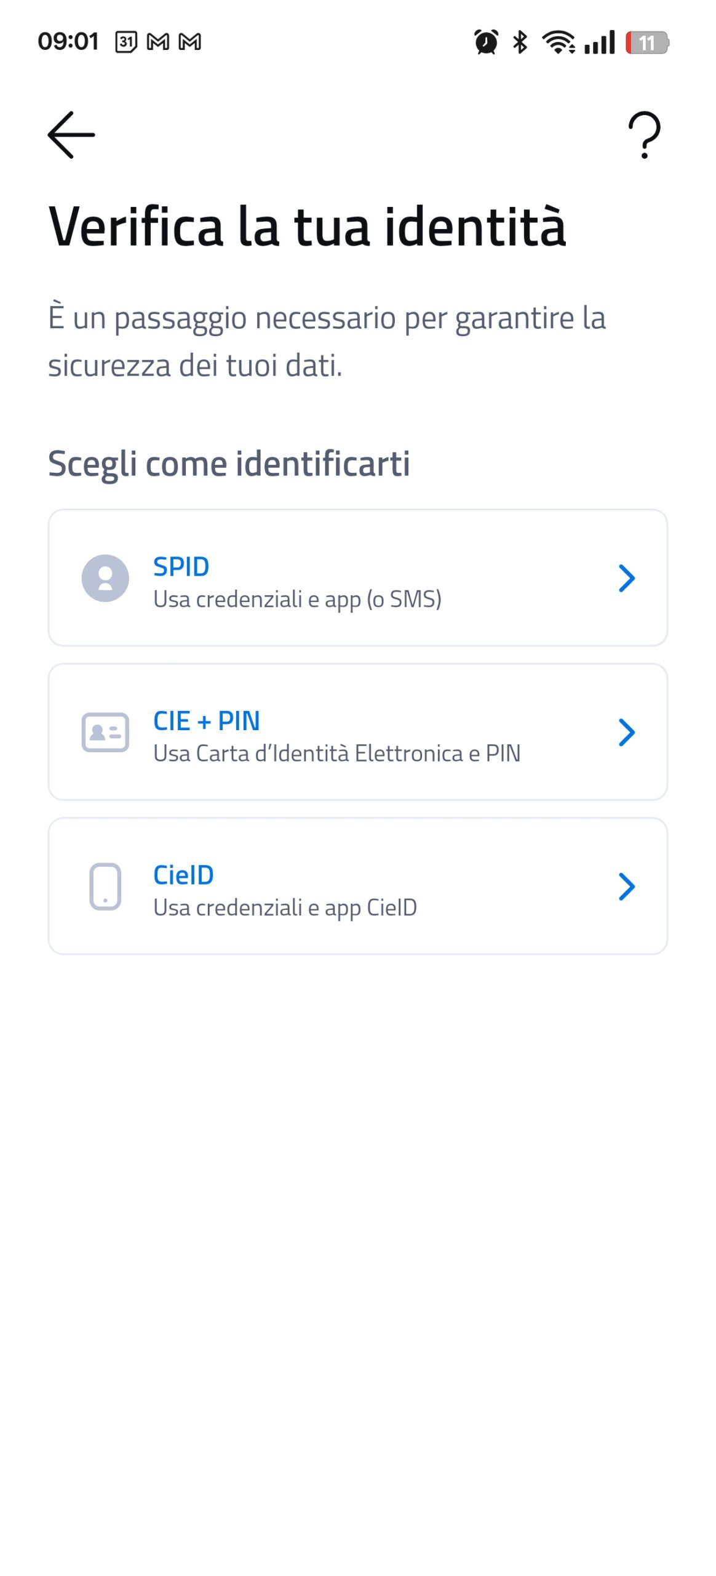Open CieID option using its chevron
716x1576 pixels.
coord(626,886)
